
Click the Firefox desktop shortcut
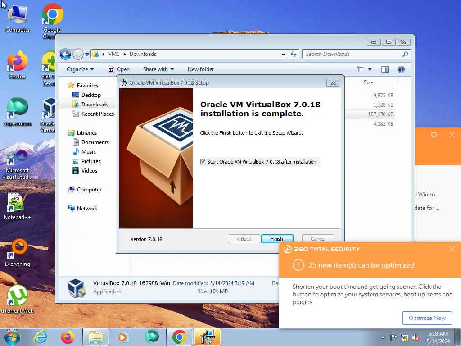pyautogui.click(x=18, y=65)
